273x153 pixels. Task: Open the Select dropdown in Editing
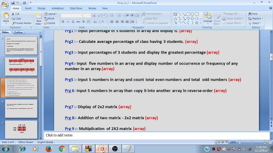coord(255,23)
